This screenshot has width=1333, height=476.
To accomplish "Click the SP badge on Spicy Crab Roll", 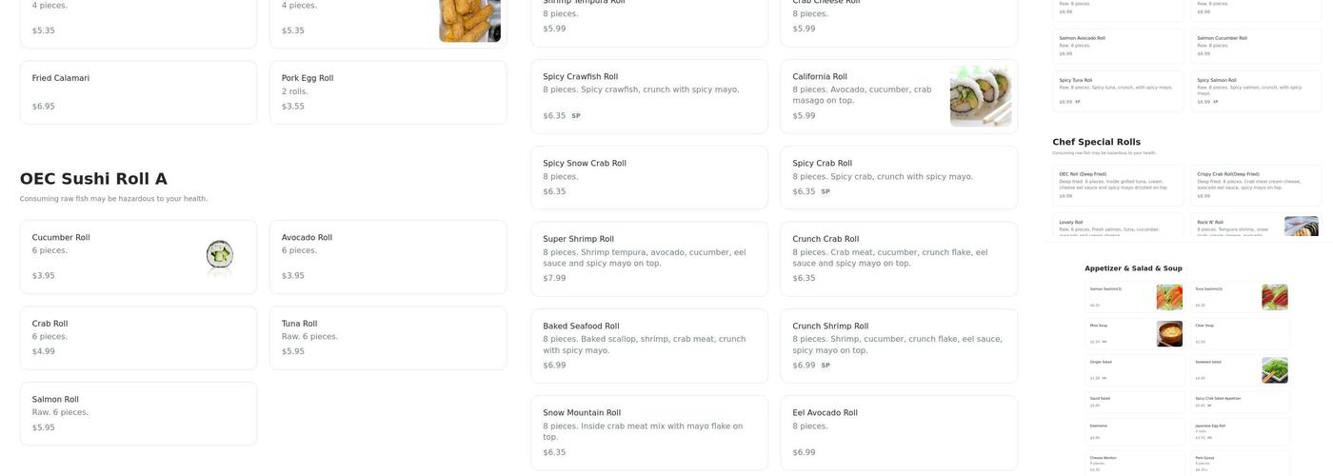I will click(x=826, y=191).
